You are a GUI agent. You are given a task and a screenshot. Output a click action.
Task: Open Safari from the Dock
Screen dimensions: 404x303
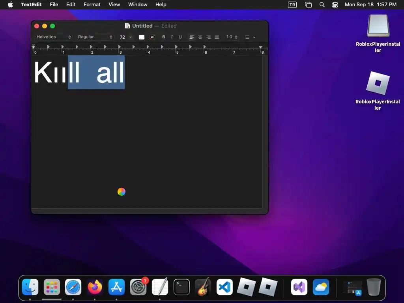click(73, 287)
